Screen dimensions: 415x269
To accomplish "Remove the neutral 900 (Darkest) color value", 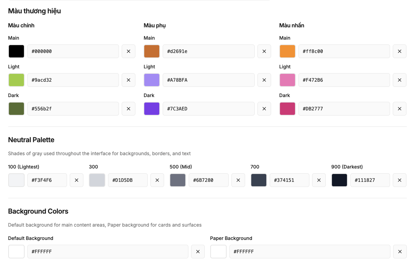I will [399, 180].
